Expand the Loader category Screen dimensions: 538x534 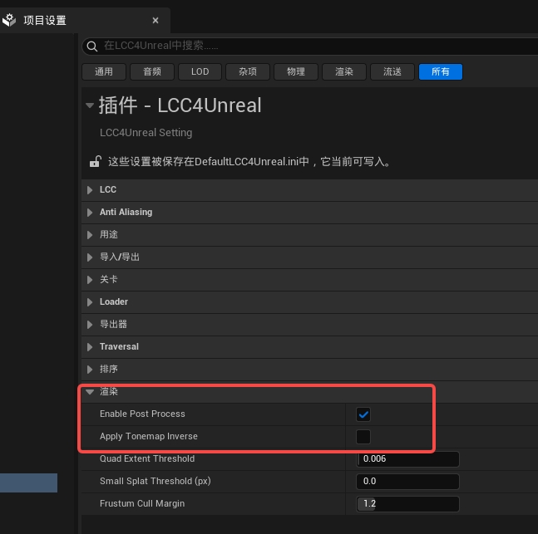(90, 302)
